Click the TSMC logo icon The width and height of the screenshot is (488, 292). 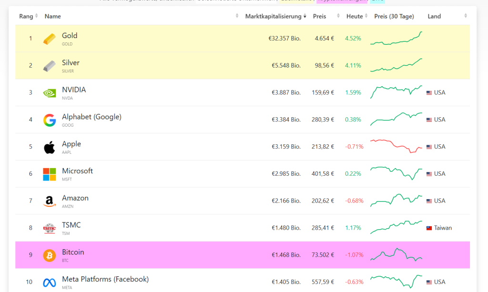(50, 229)
